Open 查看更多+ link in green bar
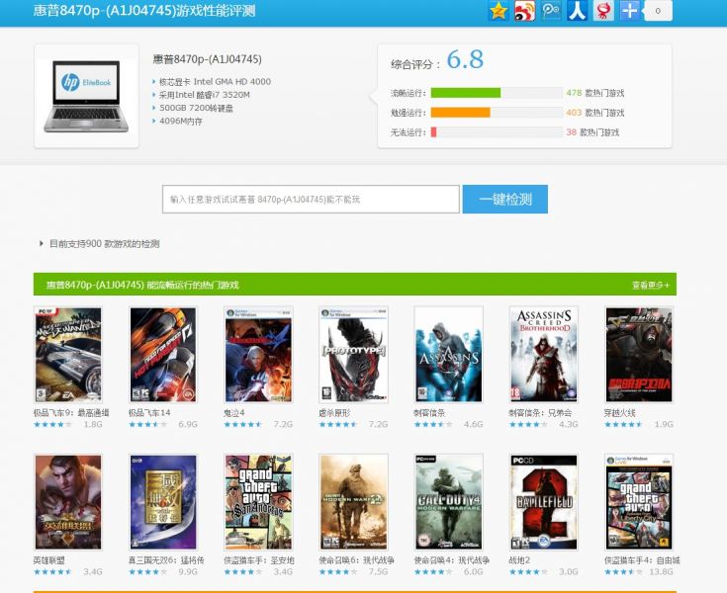This screenshot has width=727, height=593. tap(651, 285)
